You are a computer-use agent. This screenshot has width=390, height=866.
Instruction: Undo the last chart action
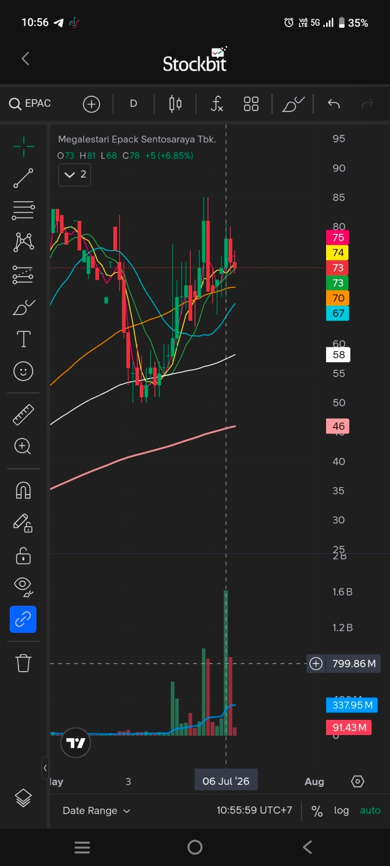point(334,103)
